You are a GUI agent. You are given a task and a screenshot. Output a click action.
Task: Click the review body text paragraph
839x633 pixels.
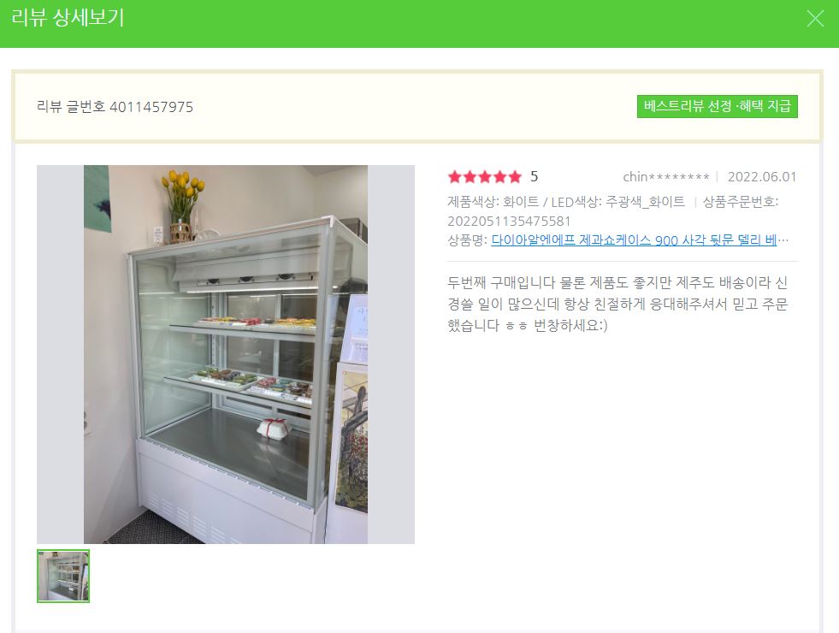617,304
